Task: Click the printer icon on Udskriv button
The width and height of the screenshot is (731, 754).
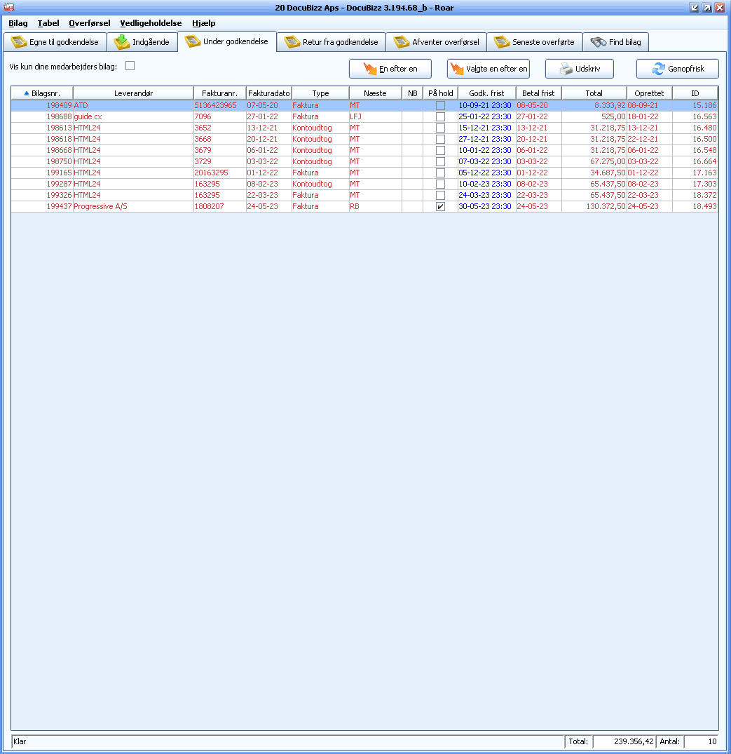Action: [x=566, y=69]
